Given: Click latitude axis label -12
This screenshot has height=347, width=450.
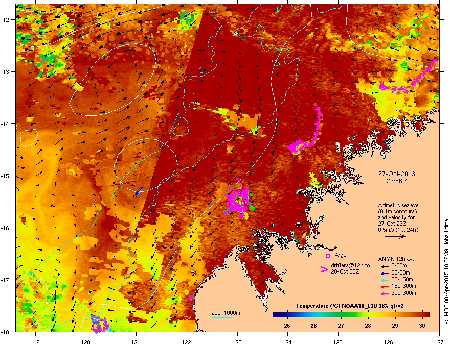Looking at the screenshot, I should pyautogui.click(x=5, y=20).
